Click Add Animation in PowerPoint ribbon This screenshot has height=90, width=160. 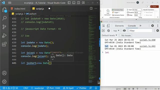[108, 12]
